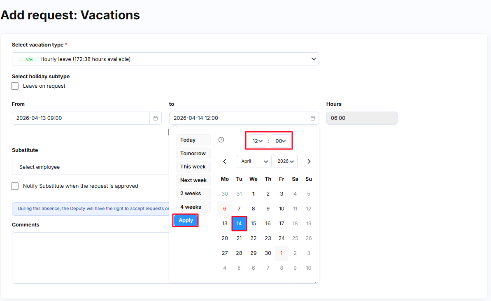The width and height of the screenshot is (491, 301).
Task: Select April 24 in the calendar
Action: click(x=282, y=238)
